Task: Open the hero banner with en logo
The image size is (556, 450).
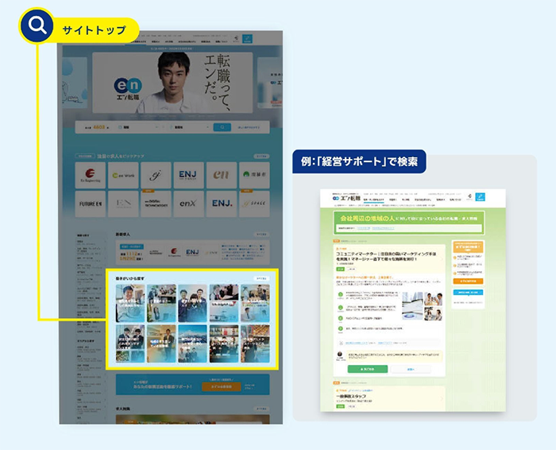Action: click(x=172, y=83)
